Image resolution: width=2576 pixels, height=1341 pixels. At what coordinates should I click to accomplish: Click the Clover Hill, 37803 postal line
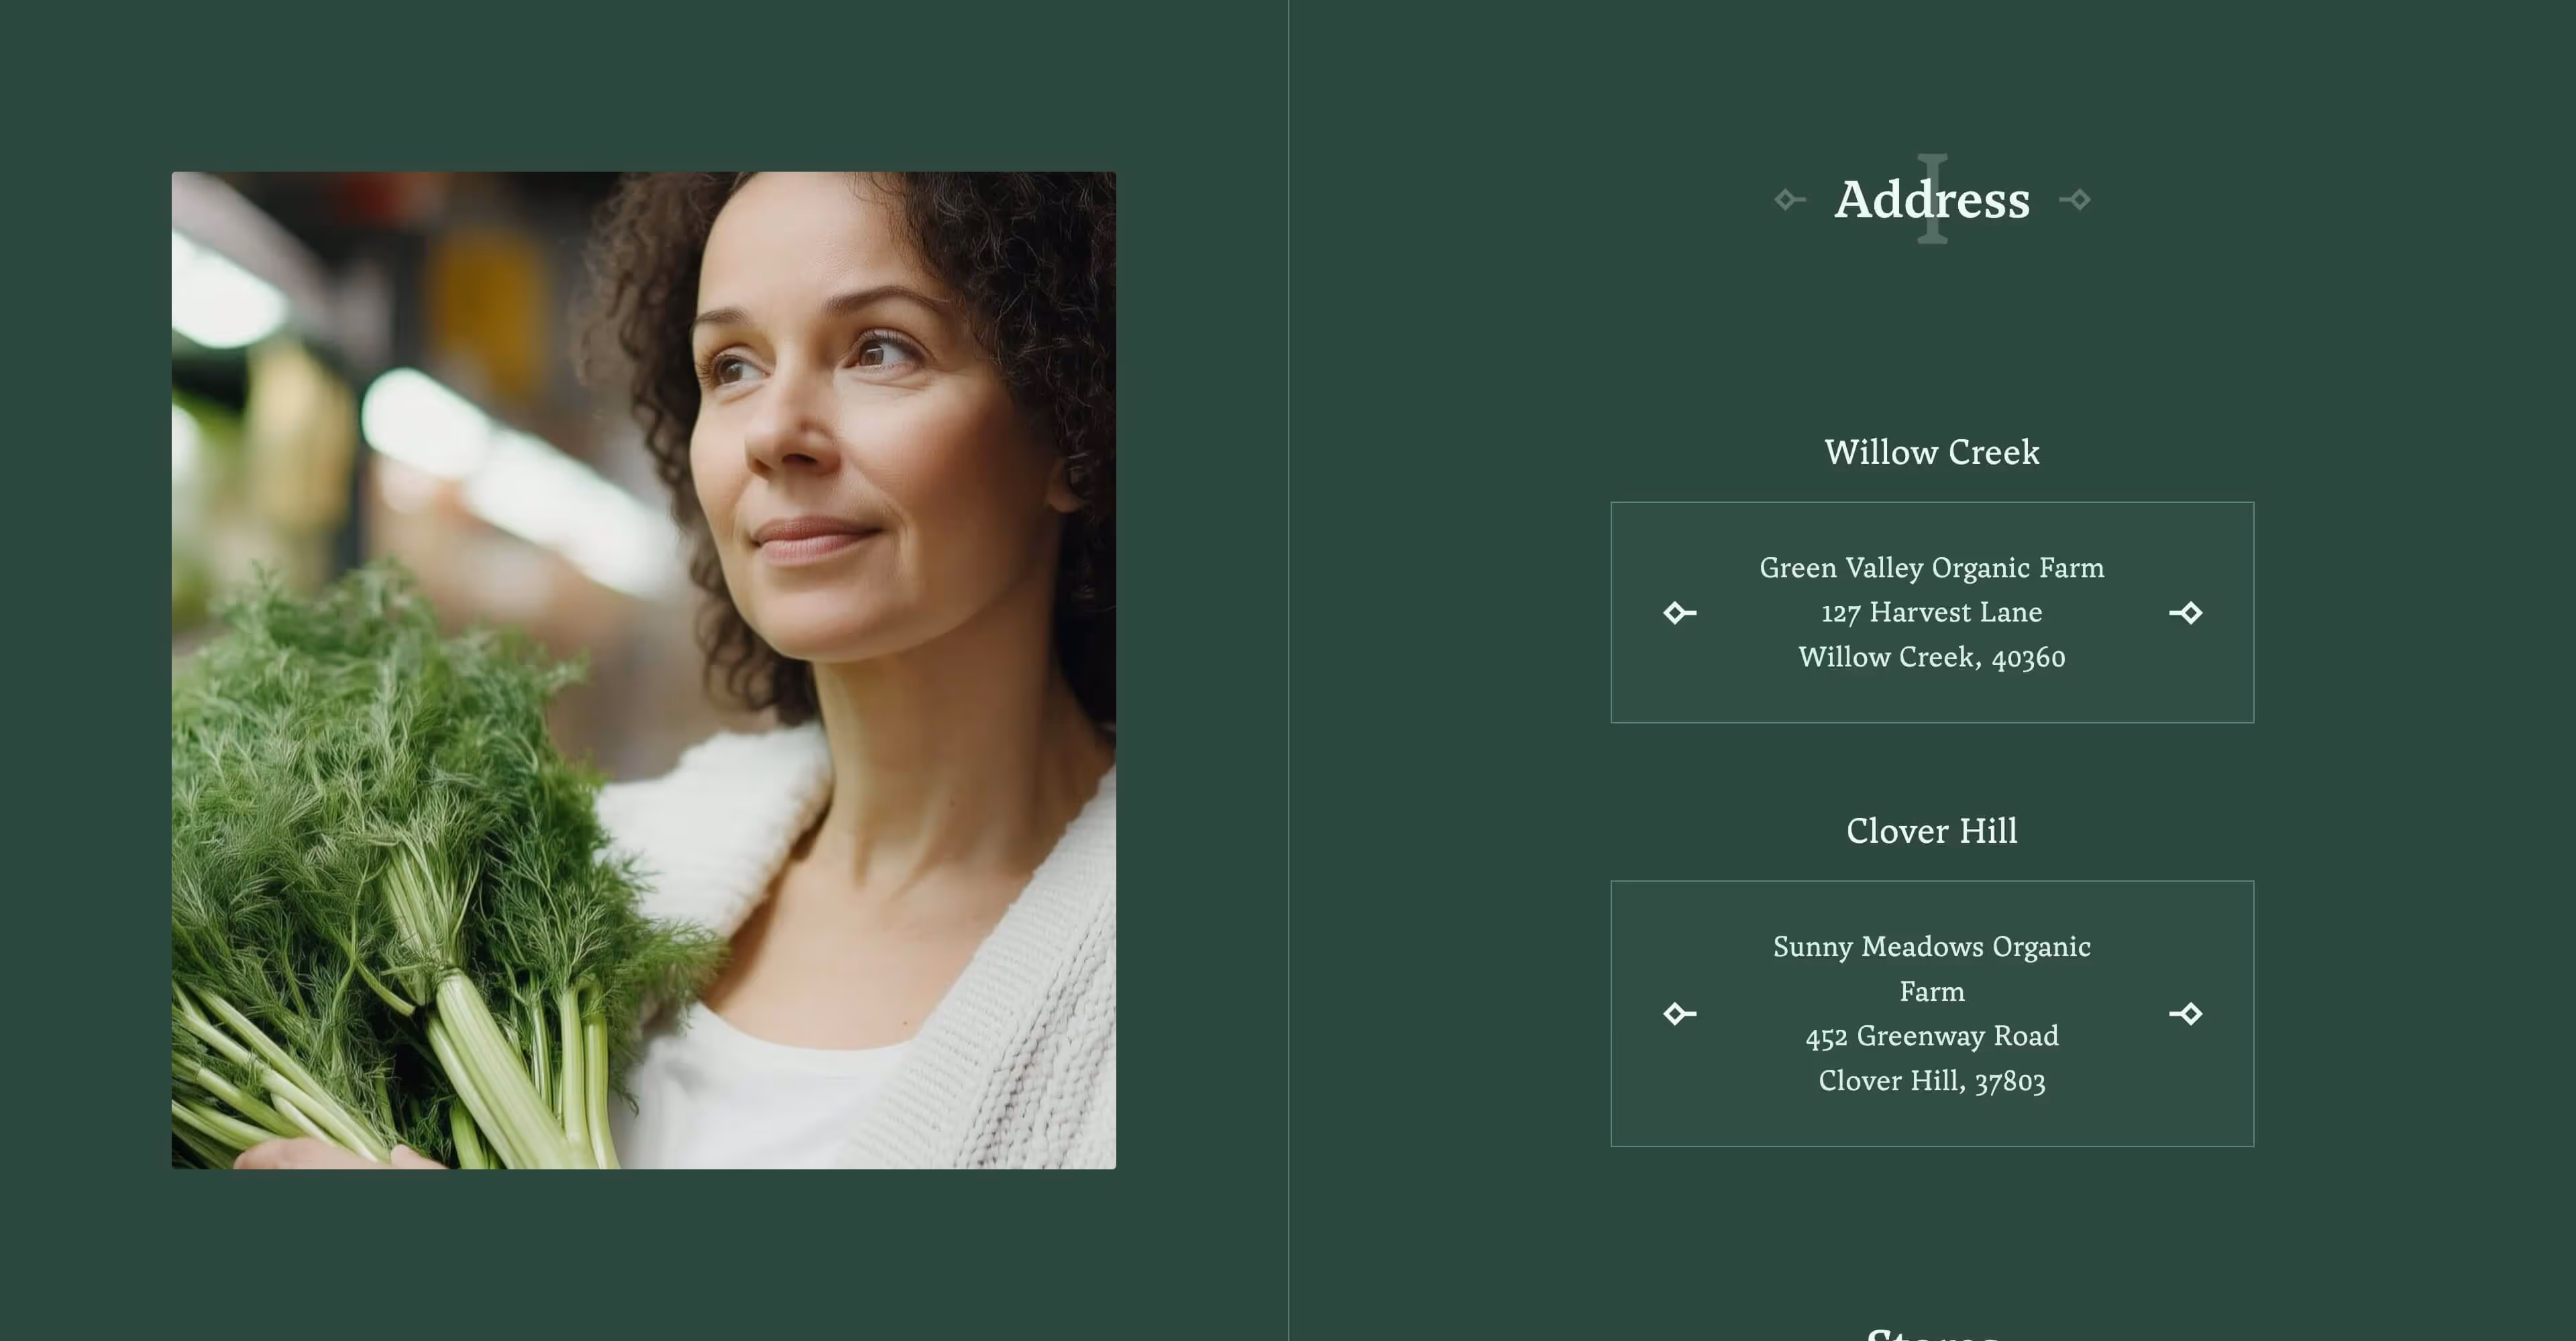[x=1932, y=1082]
